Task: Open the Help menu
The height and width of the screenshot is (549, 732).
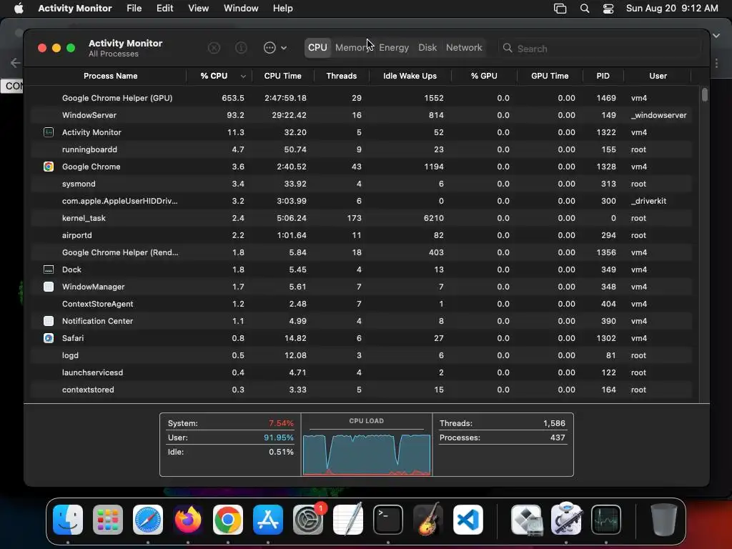Action: point(283,9)
